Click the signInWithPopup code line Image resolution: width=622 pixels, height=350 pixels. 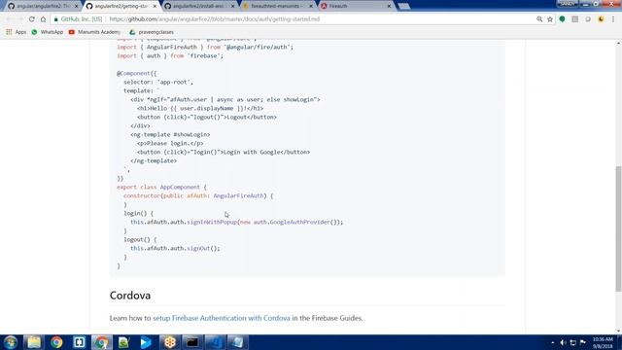236,223
